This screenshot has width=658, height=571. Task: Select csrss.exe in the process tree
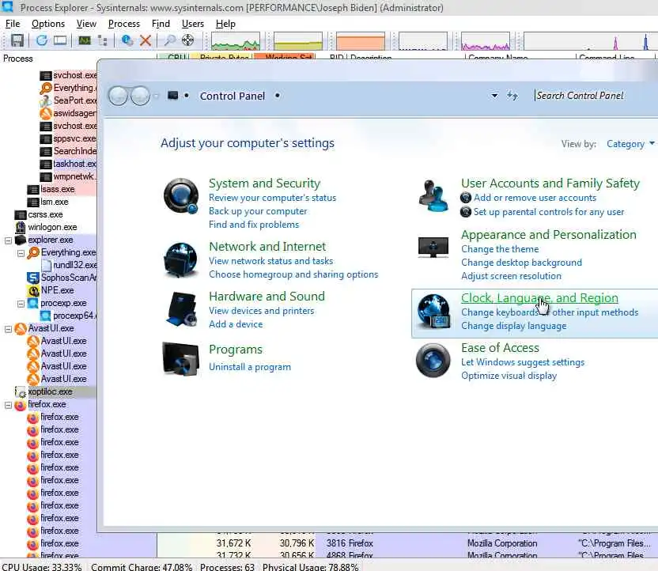[45, 215]
